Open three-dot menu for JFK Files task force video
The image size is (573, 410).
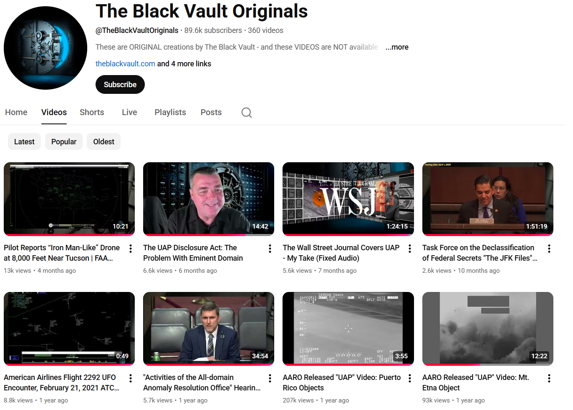coord(549,249)
